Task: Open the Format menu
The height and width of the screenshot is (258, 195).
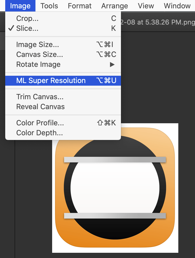Action: tap(80, 6)
